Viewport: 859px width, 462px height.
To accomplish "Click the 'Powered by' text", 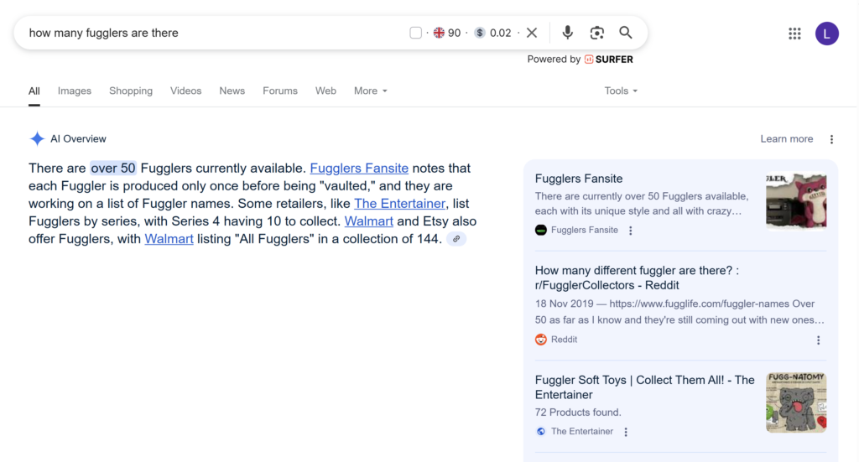I will click(554, 60).
